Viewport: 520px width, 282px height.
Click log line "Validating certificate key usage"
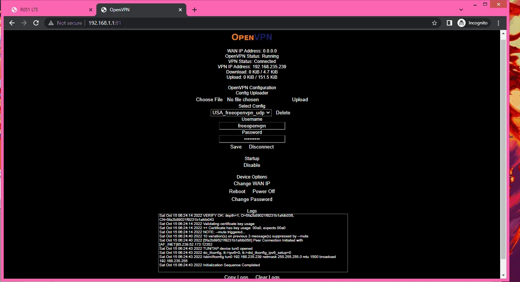coord(207,224)
